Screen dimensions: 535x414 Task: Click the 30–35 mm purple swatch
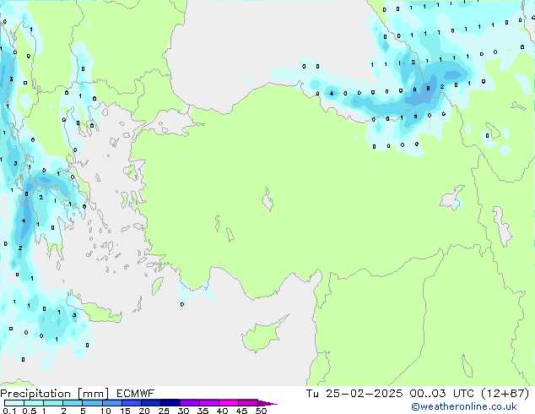coord(189,403)
